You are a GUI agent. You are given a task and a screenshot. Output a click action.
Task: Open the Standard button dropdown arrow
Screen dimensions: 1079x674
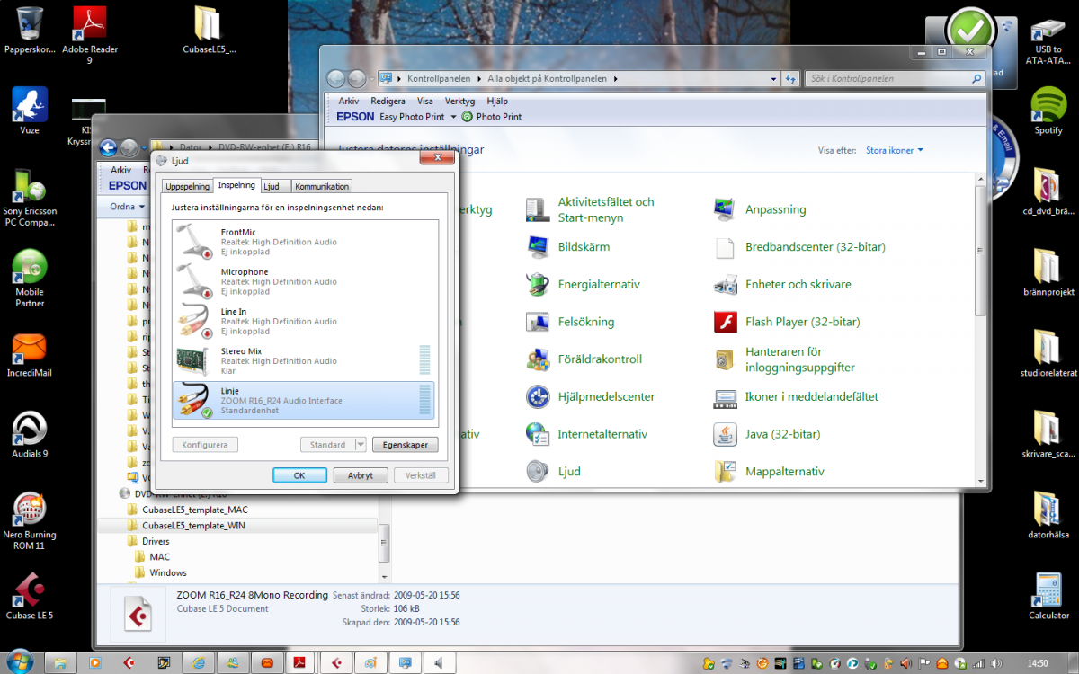pyautogui.click(x=361, y=445)
